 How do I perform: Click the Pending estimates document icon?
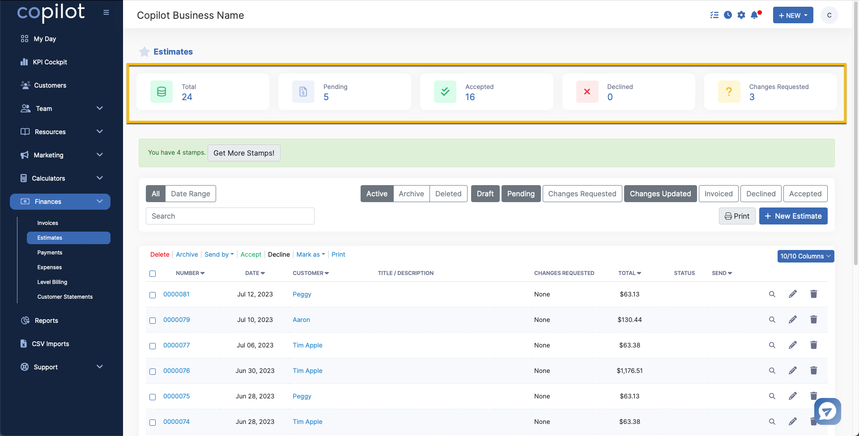coord(303,92)
